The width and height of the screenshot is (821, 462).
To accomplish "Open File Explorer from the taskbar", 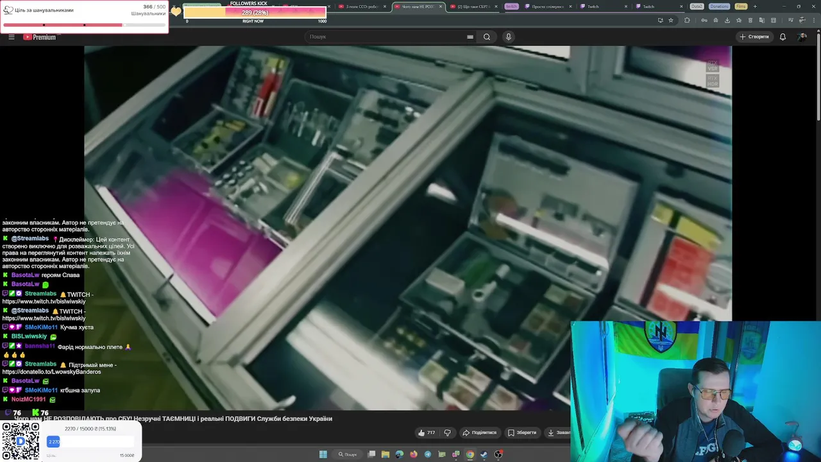I will pos(385,454).
